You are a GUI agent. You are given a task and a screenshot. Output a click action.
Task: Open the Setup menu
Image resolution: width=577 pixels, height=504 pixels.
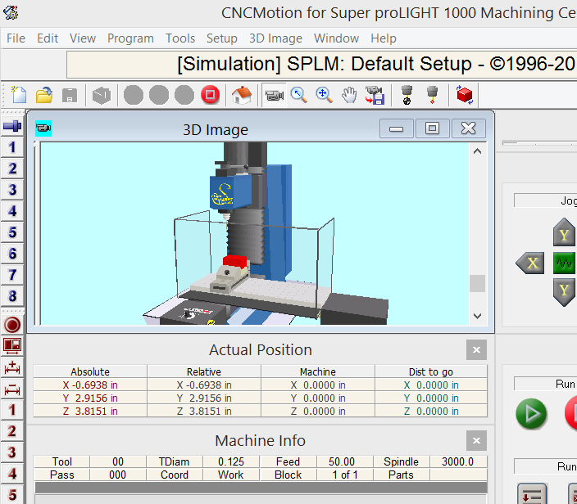[x=222, y=38]
